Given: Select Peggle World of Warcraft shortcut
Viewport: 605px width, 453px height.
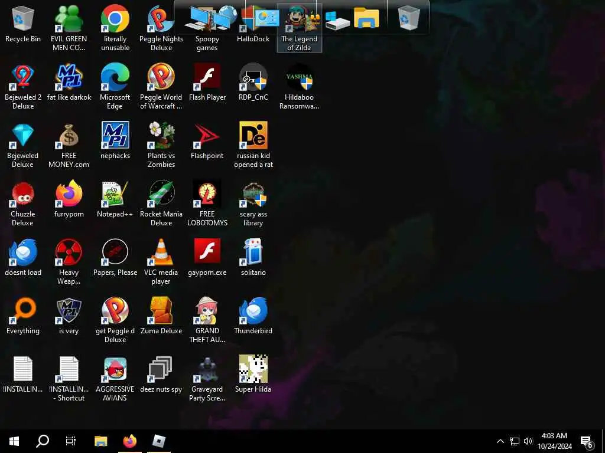Looking at the screenshot, I should 161,87.
